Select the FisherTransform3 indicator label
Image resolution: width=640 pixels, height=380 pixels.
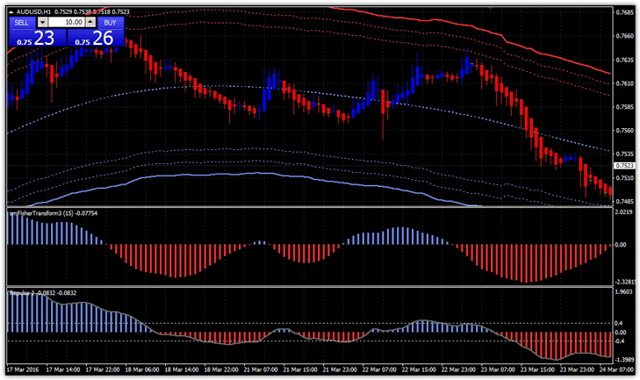pos(40,212)
